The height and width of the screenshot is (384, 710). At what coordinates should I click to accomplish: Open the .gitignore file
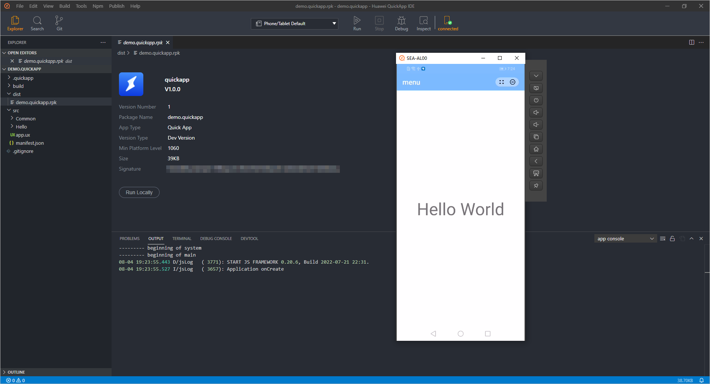pos(56,151)
